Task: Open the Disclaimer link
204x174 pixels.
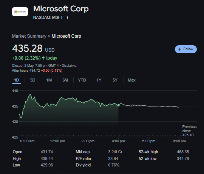Action: [x=70, y=66]
